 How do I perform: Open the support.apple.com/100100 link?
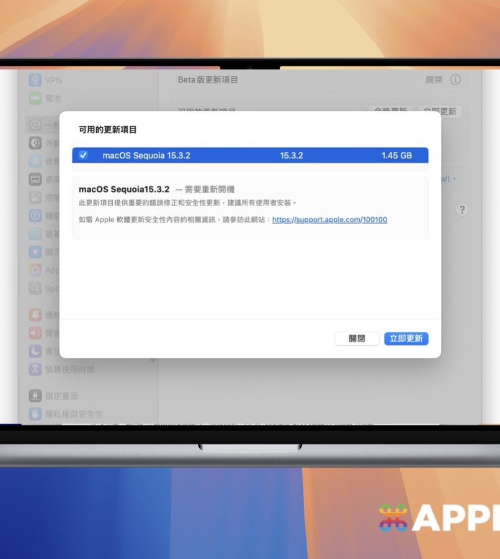coord(329,219)
